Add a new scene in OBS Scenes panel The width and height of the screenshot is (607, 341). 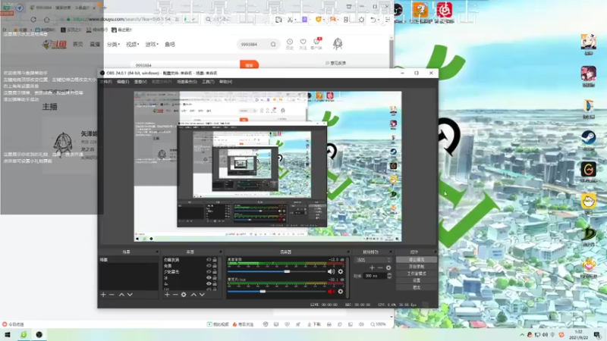click(x=103, y=295)
